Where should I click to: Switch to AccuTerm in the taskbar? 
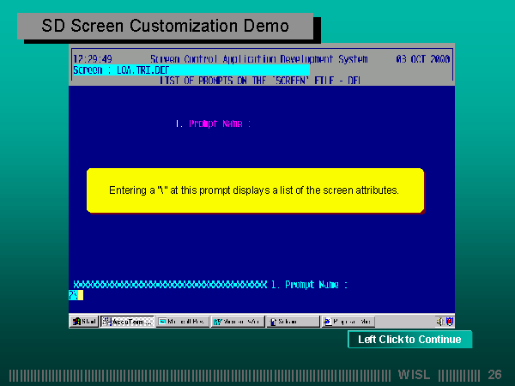coord(127,322)
